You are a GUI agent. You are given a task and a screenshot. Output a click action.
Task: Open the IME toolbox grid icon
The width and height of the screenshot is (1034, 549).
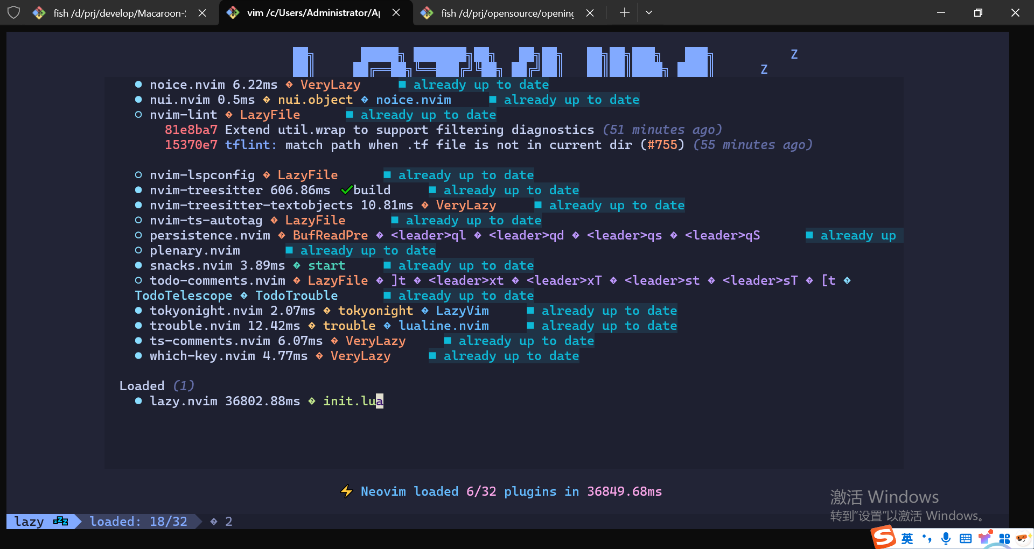coord(1004,538)
